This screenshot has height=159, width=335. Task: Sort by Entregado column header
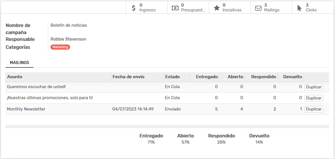pyautogui.click(x=207, y=77)
